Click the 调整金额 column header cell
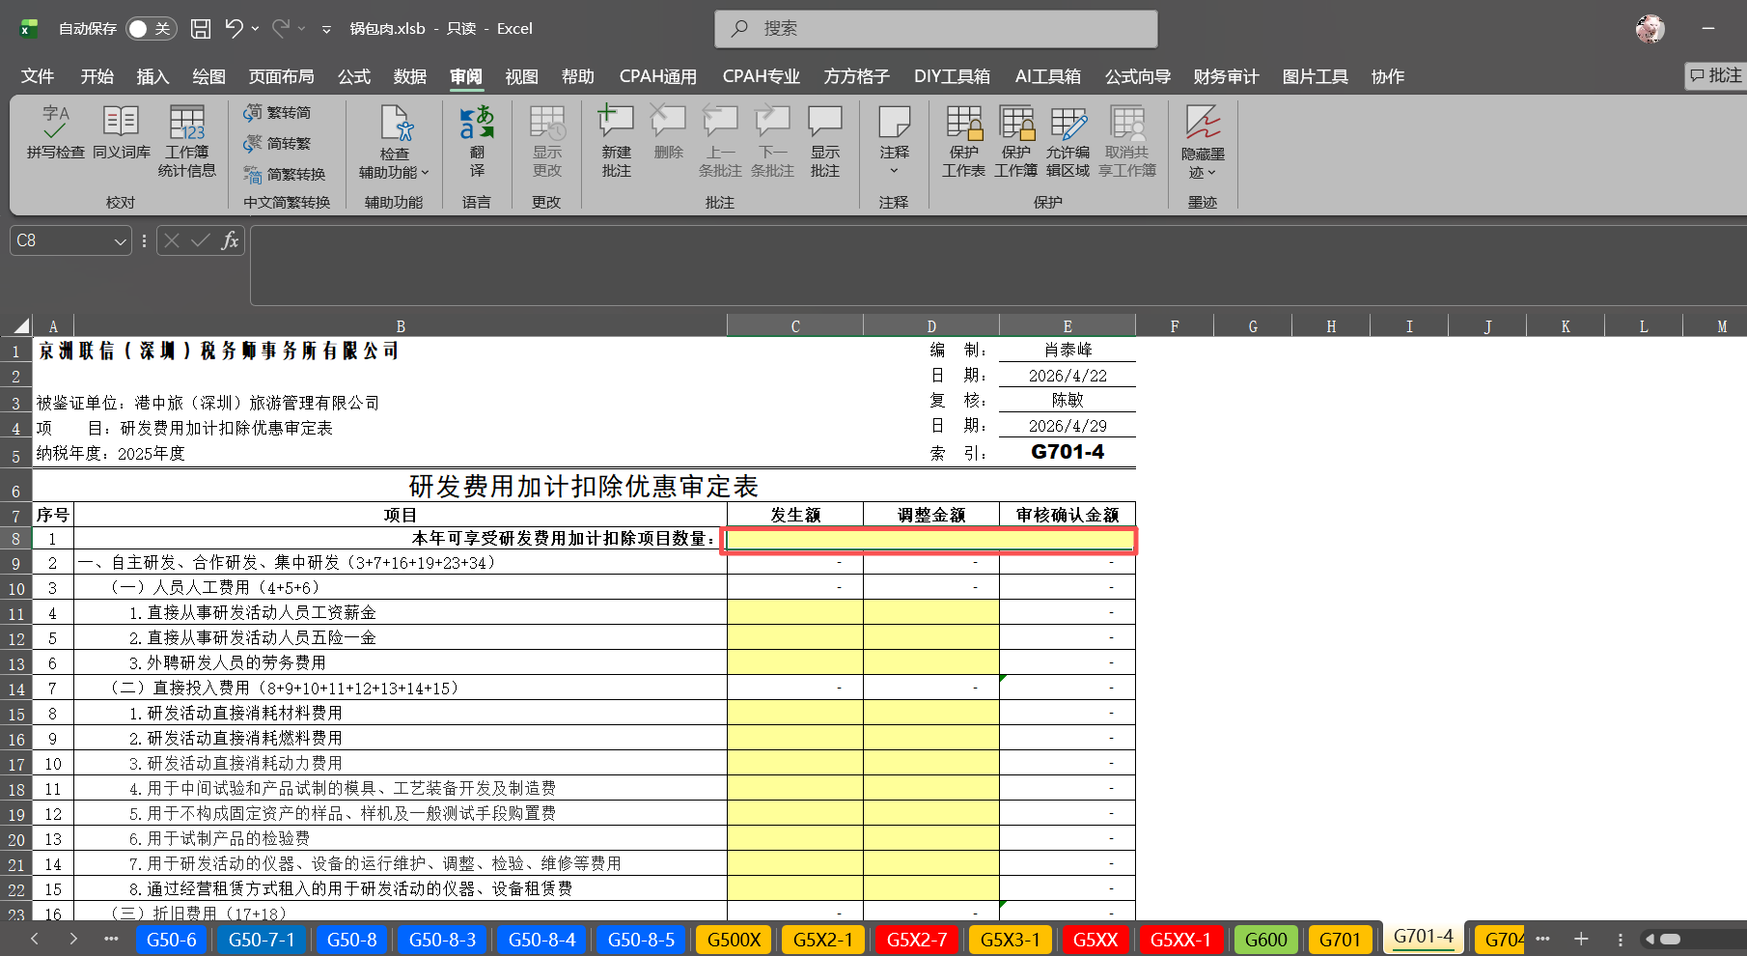 point(931,515)
